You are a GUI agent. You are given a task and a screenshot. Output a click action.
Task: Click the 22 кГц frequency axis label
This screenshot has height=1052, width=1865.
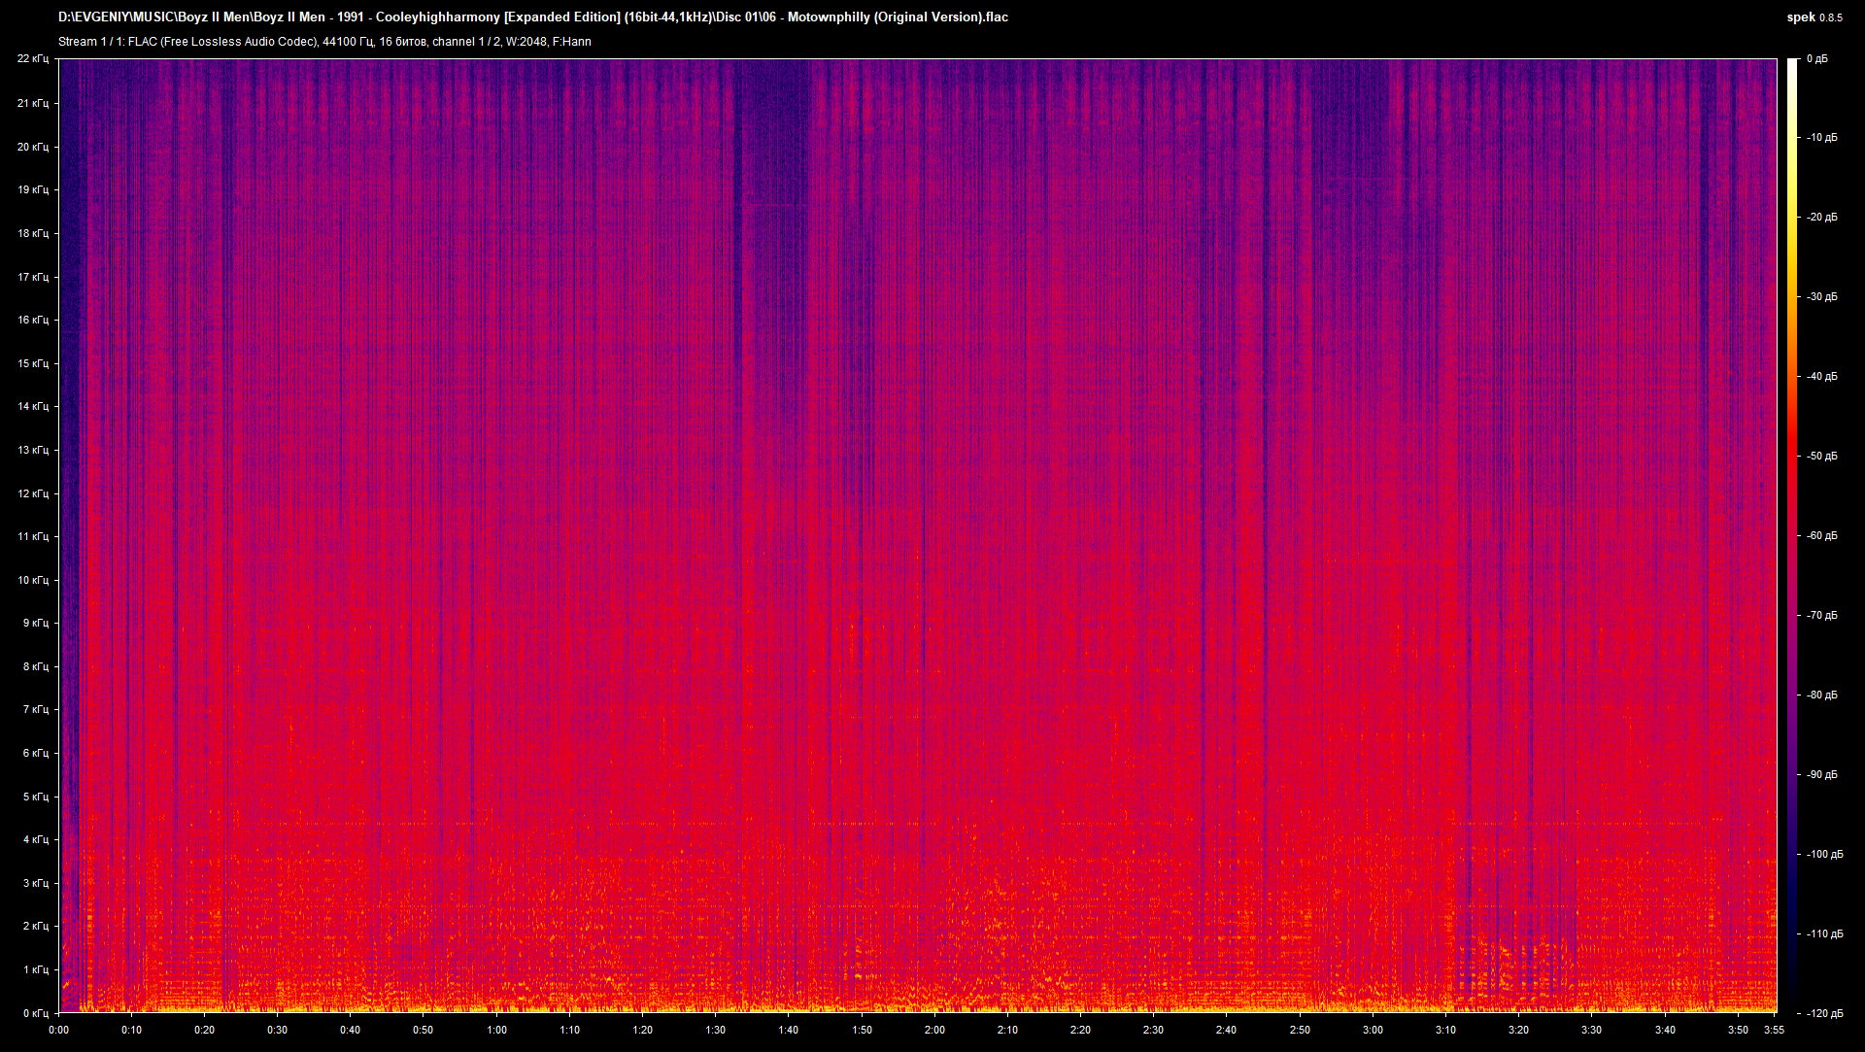pos(35,58)
